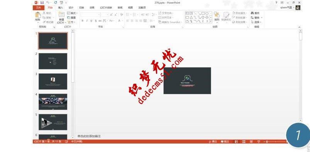The height and width of the screenshot is (152, 310).
Task: Start slideshow icon in status bar
Action: (x=259, y=142)
